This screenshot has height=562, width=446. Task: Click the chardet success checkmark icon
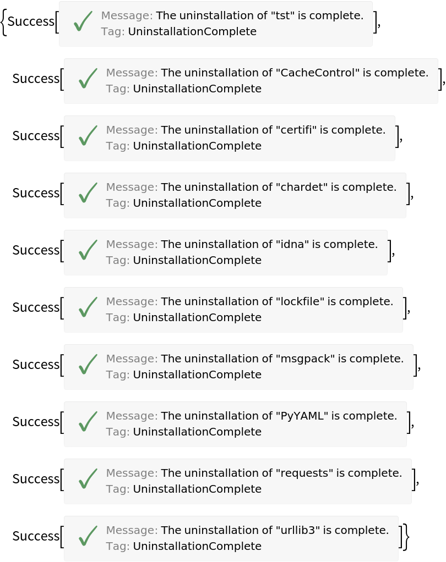(88, 193)
